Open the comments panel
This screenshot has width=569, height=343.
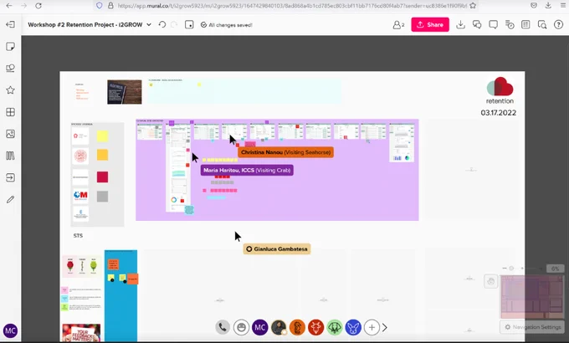coord(493,25)
